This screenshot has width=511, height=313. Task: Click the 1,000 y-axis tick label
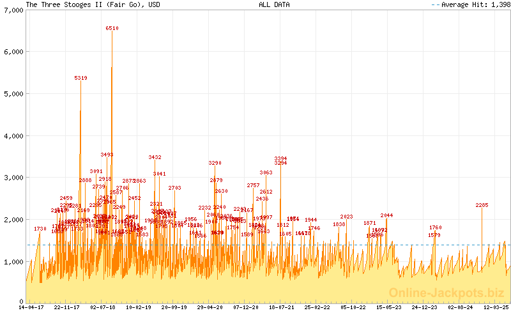click(x=12, y=261)
